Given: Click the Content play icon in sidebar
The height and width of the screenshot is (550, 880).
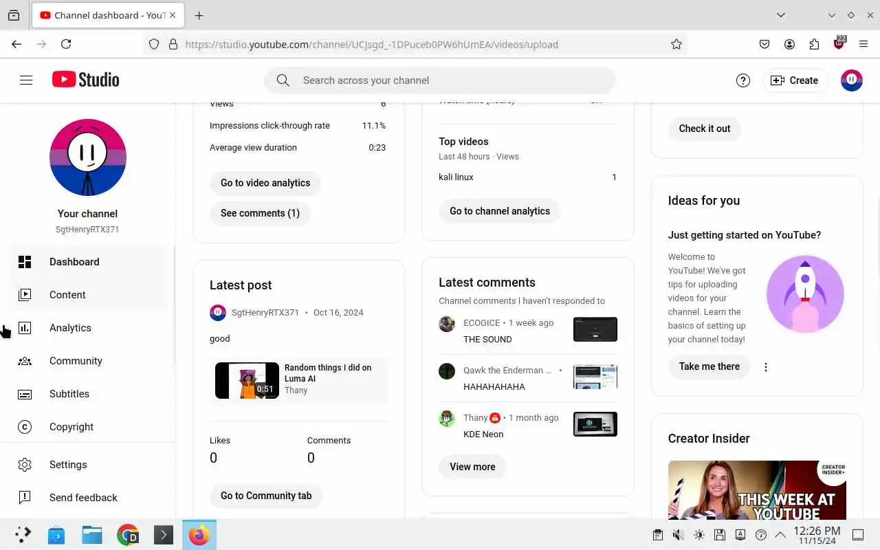Looking at the screenshot, I should (x=25, y=295).
